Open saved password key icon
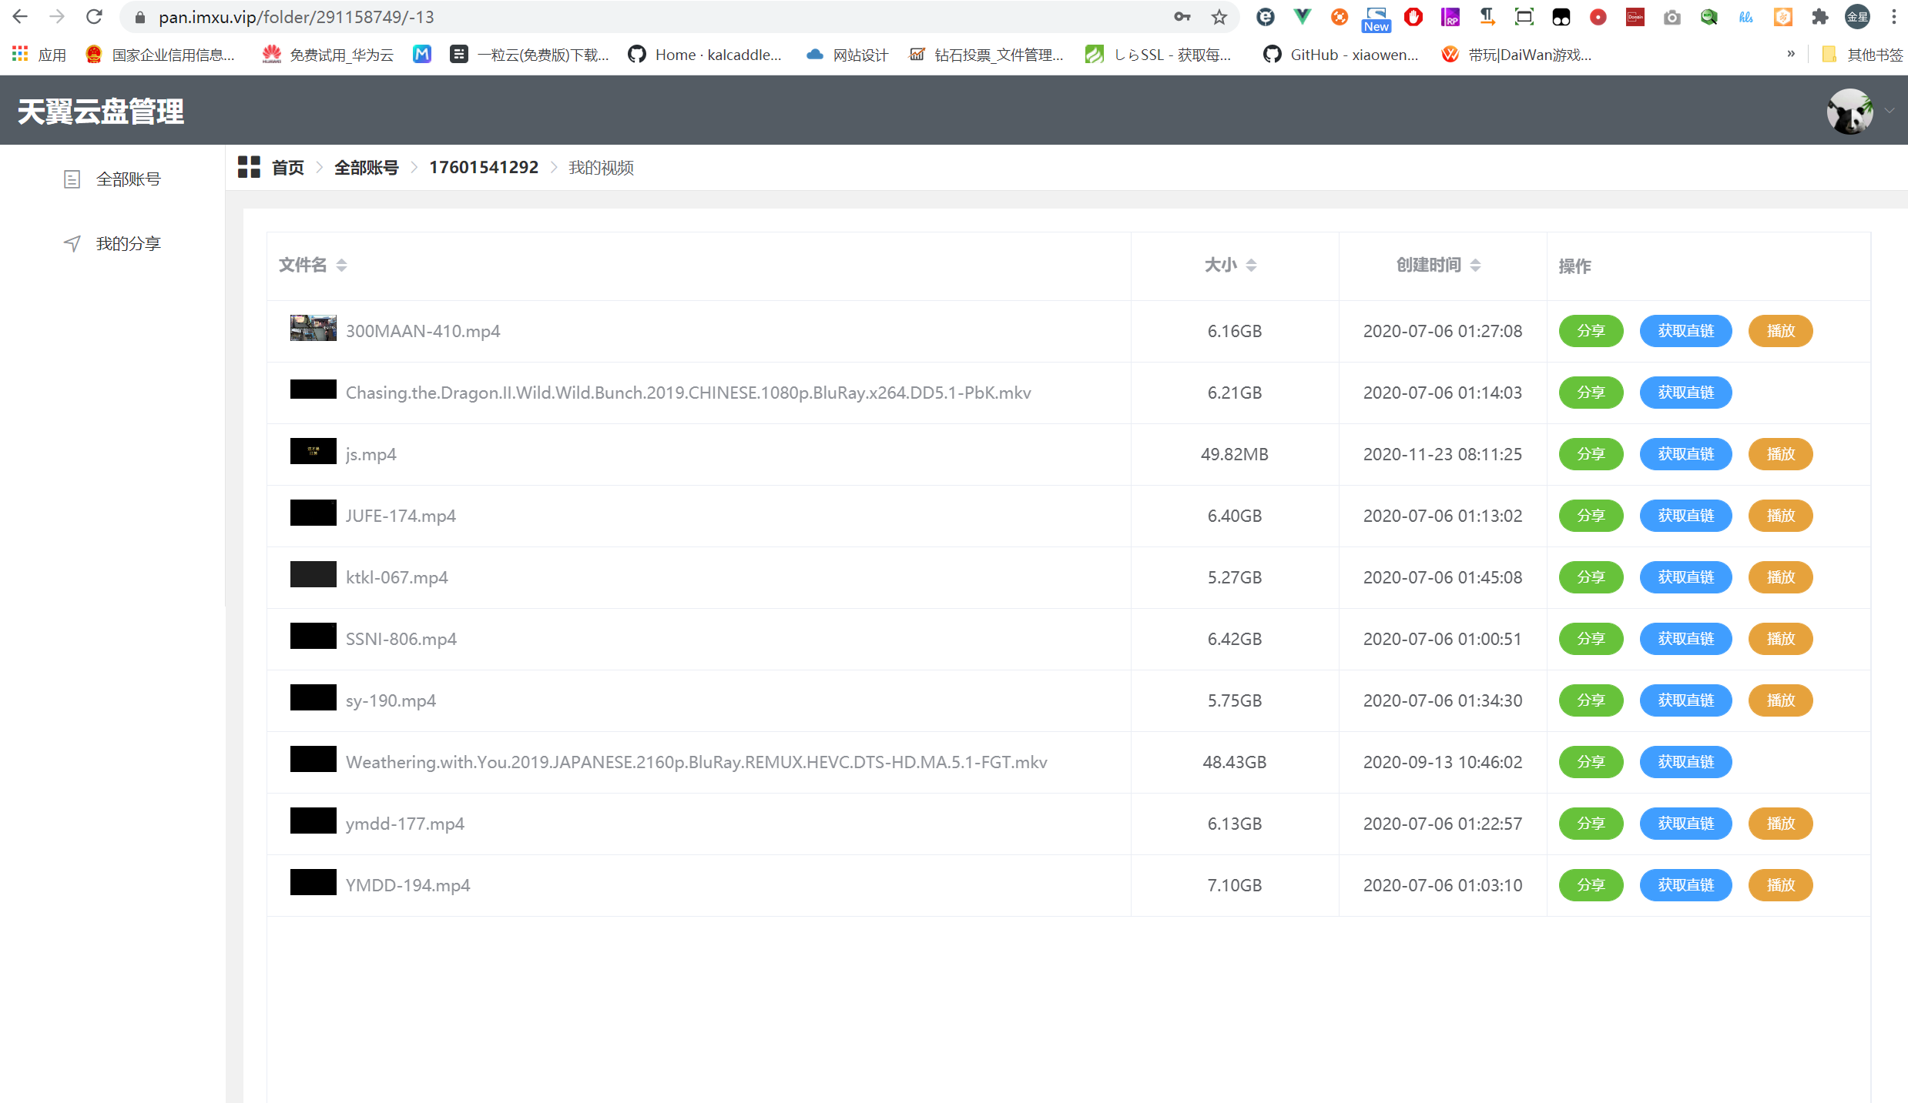Viewport: 1908px width, 1103px height. coord(1182,17)
